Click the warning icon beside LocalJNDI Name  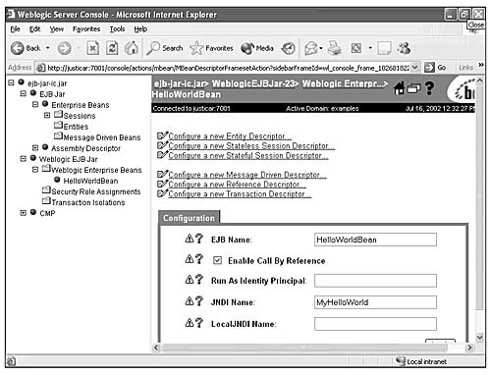tap(190, 323)
